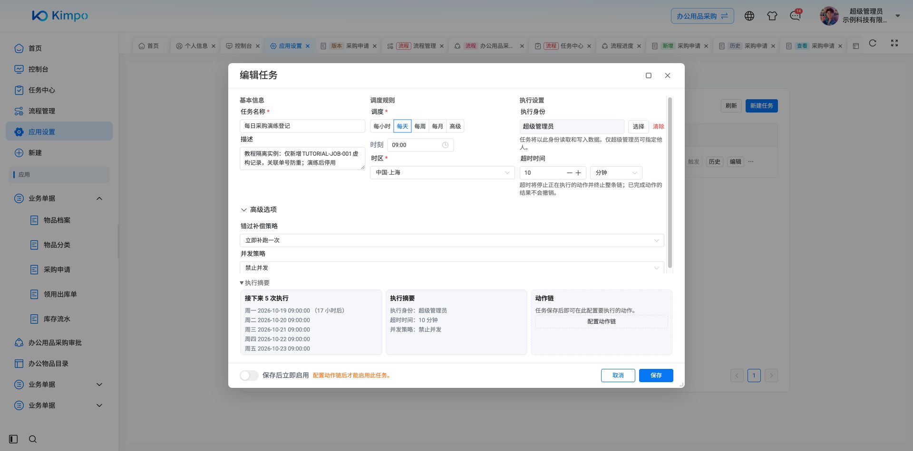Open the 时区 中国·上海 dropdown
The width and height of the screenshot is (913, 451).
442,173
